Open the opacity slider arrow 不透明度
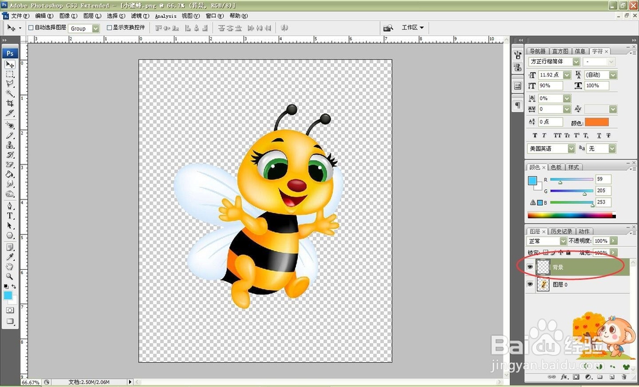 tap(613, 241)
